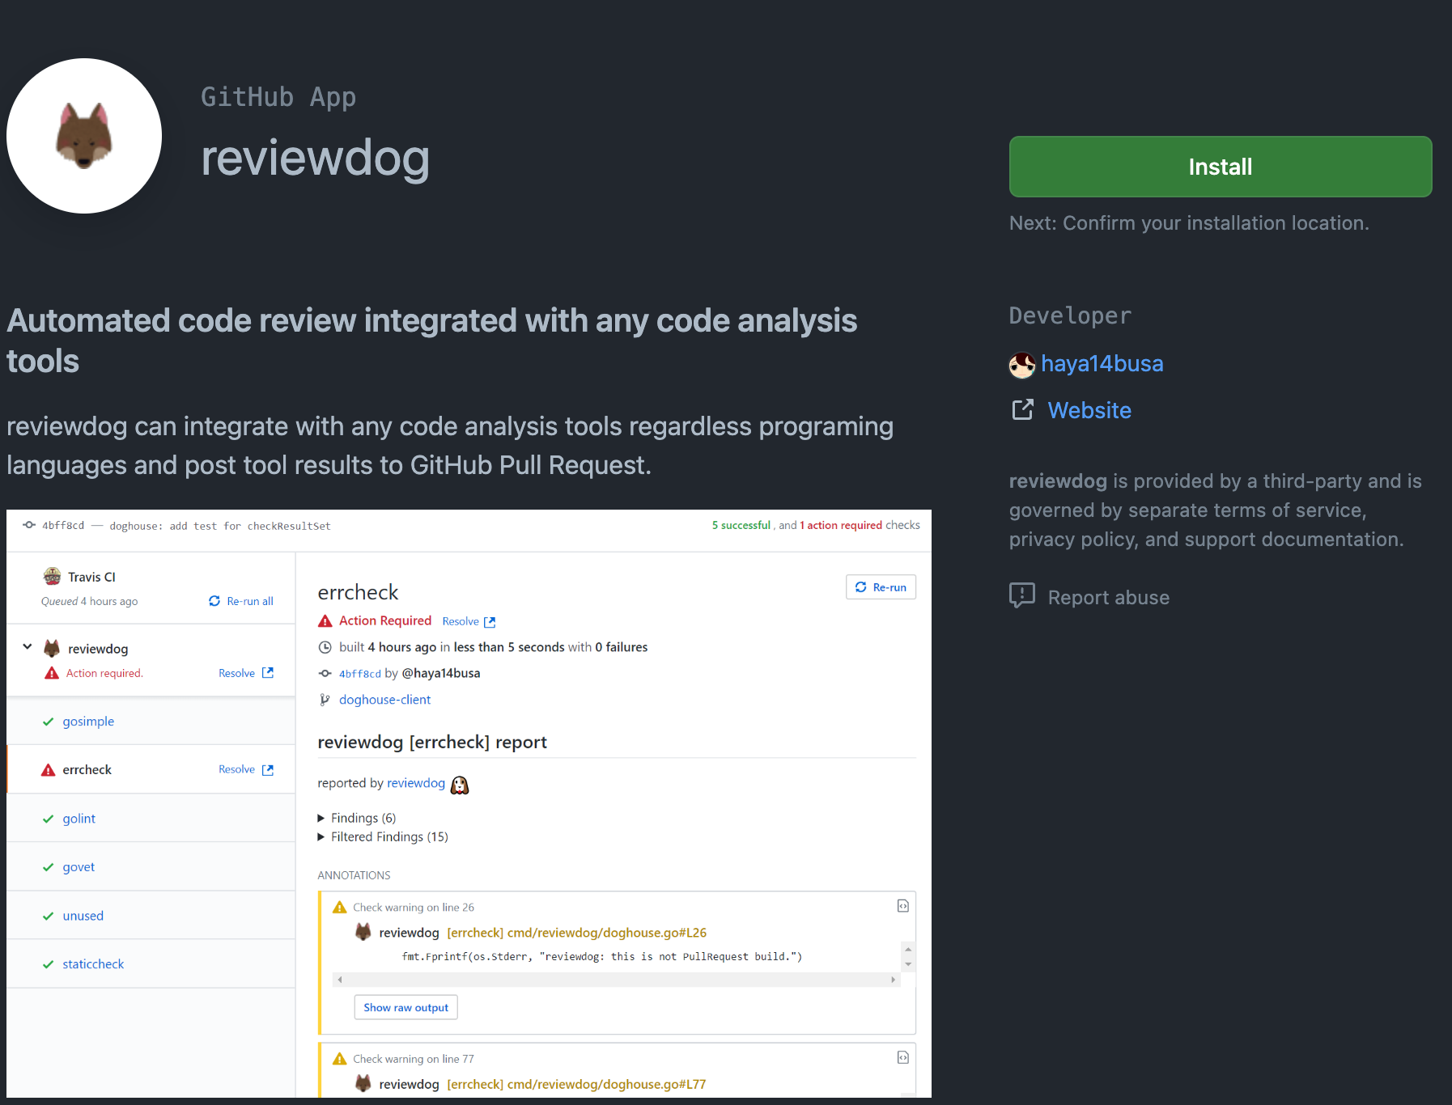
Task: Click yellow warning icon for line 77 check
Action: (x=340, y=1059)
